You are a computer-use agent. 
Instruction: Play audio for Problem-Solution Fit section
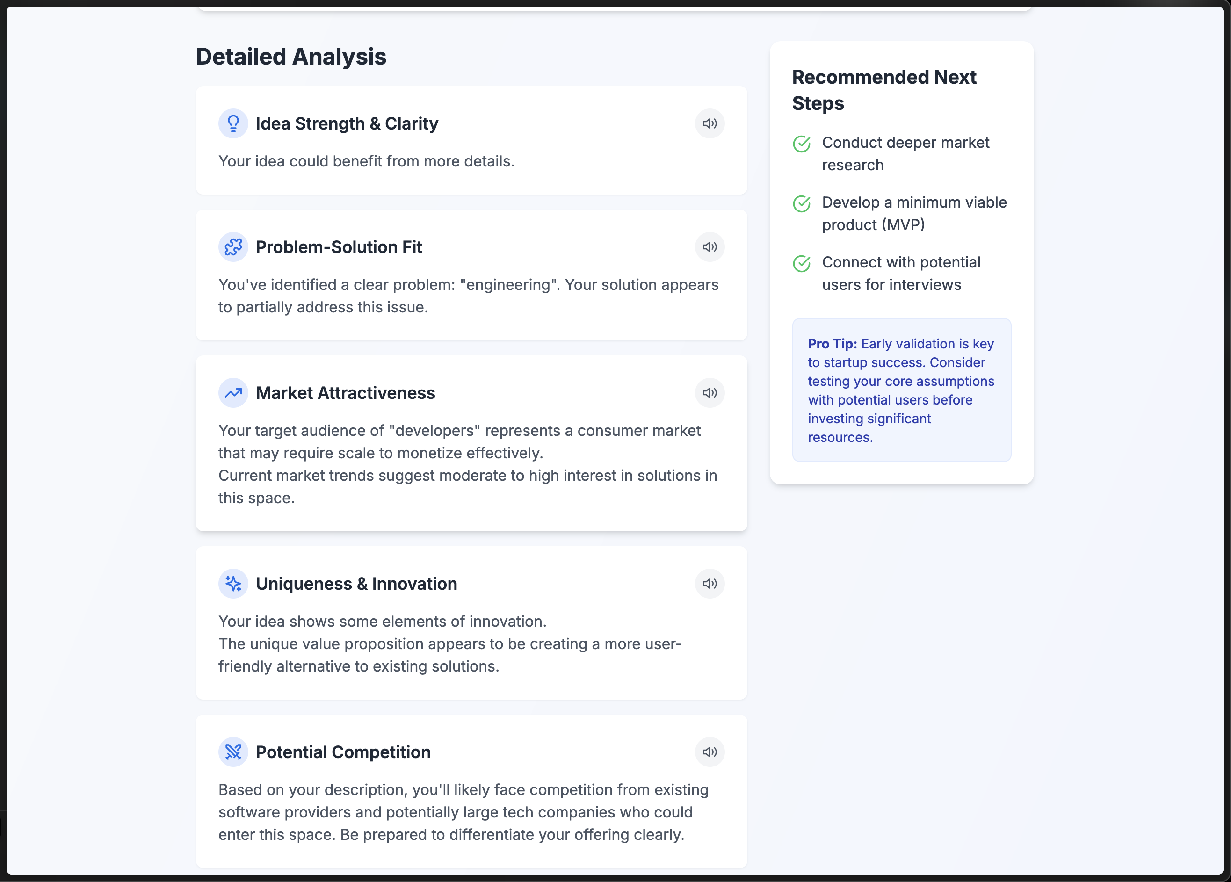(x=710, y=247)
